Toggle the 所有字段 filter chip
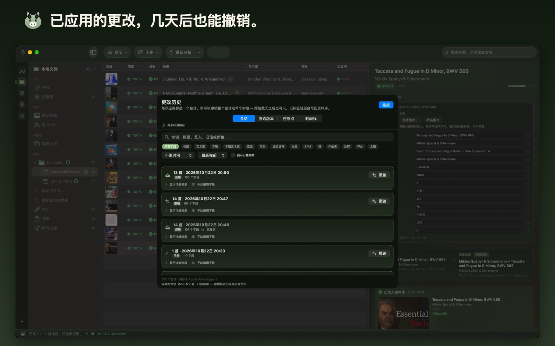This screenshot has width=555, height=346. [170, 147]
